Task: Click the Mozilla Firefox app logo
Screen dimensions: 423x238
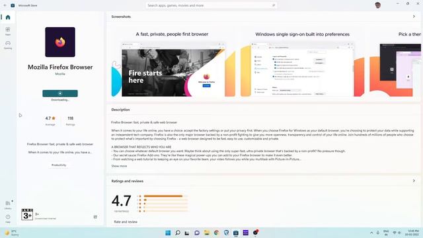Action: coord(60,42)
